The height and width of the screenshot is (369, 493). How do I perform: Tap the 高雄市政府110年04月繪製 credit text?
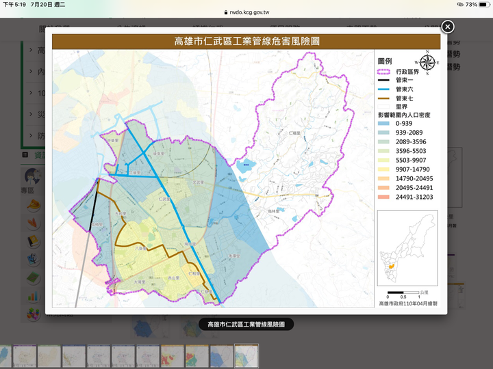click(408, 303)
